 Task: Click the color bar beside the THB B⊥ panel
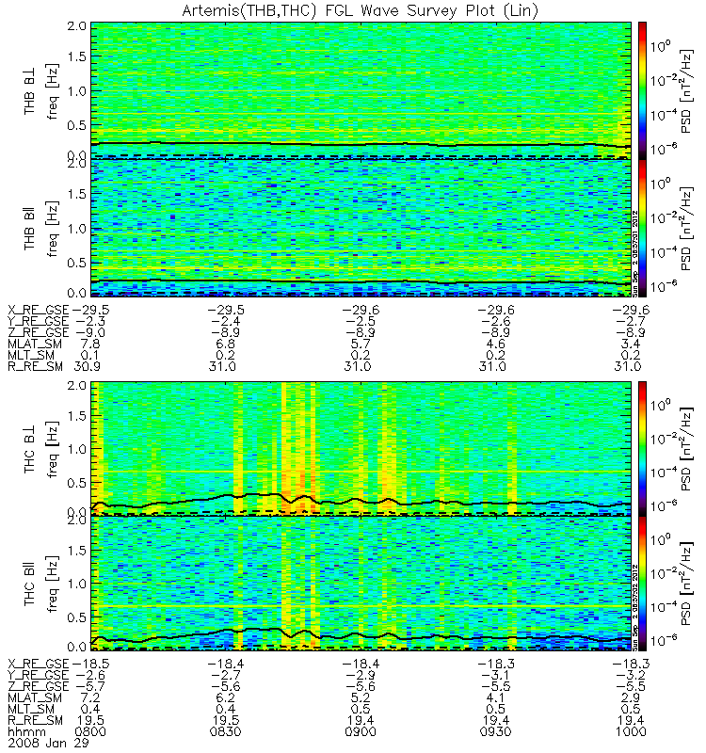tap(642, 90)
